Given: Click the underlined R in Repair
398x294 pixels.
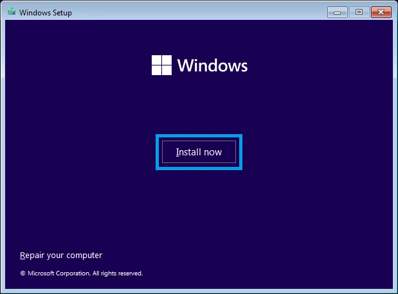Looking at the screenshot, I should [x=23, y=255].
